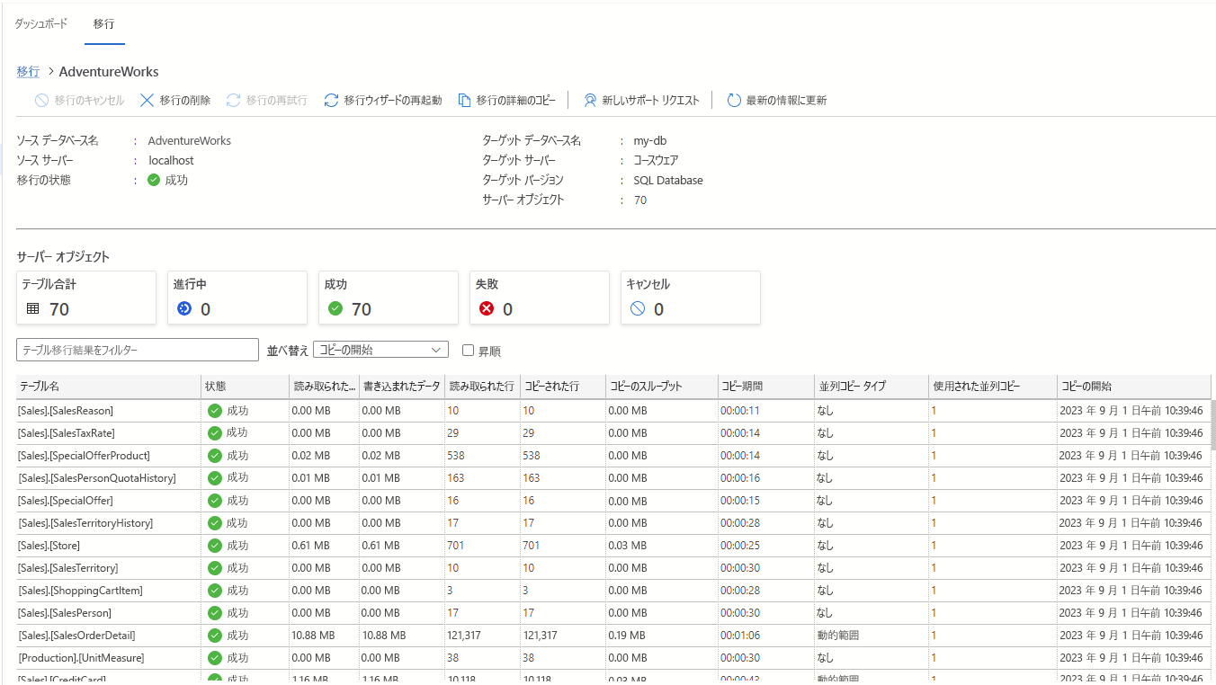The width and height of the screenshot is (1216, 685).
Task: Click the 書き込まれたデータ column header
Action: (x=402, y=387)
